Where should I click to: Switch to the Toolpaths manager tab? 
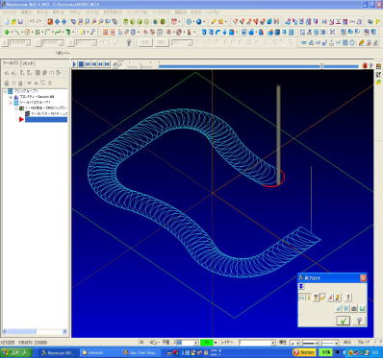pos(11,63)
